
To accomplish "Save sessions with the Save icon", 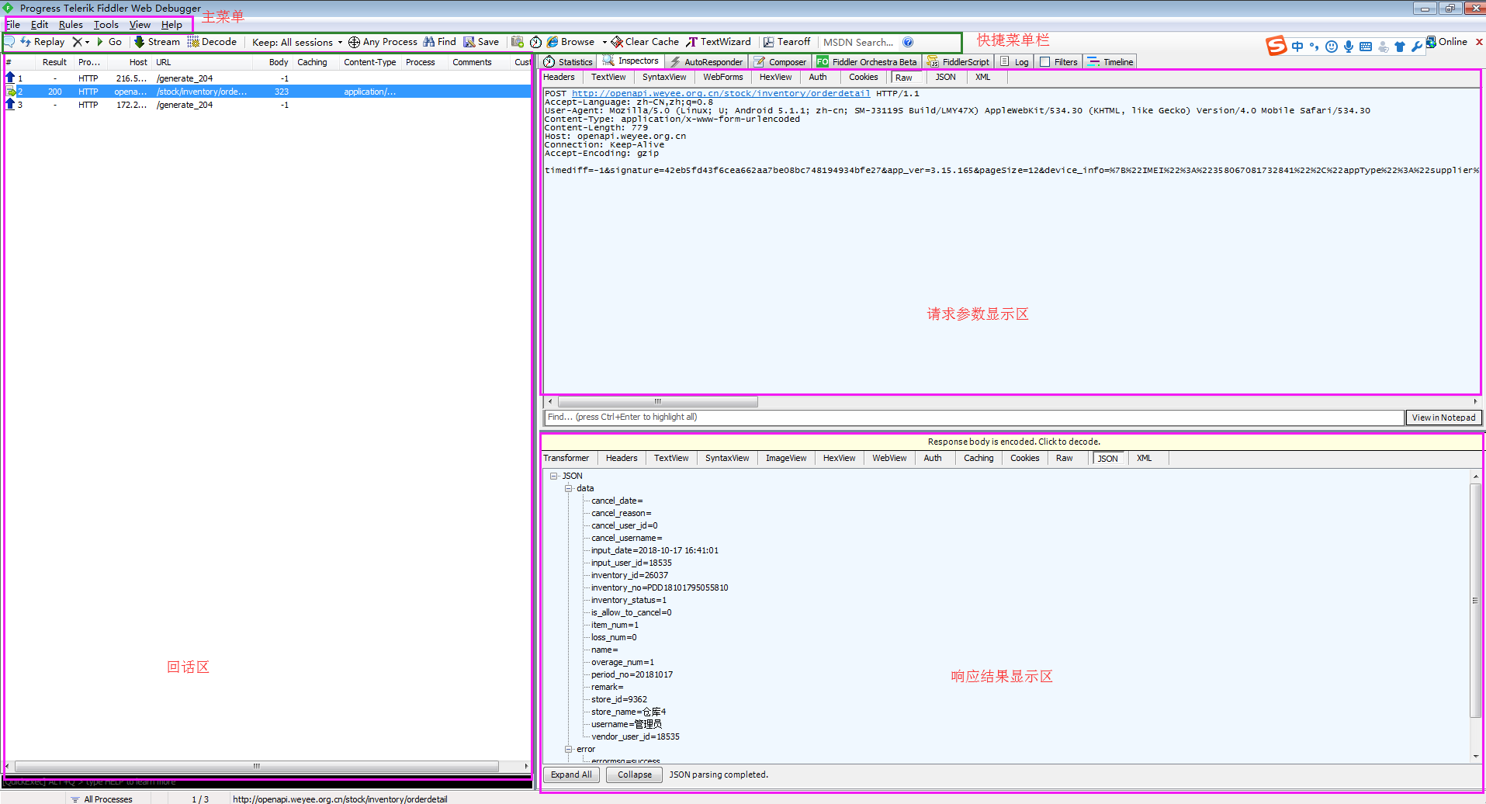I will (x=481, y=42).
